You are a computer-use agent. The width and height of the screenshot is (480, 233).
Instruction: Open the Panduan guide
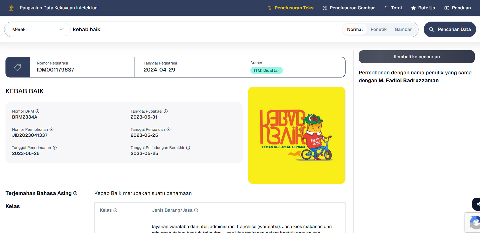[x=458, y=8]
